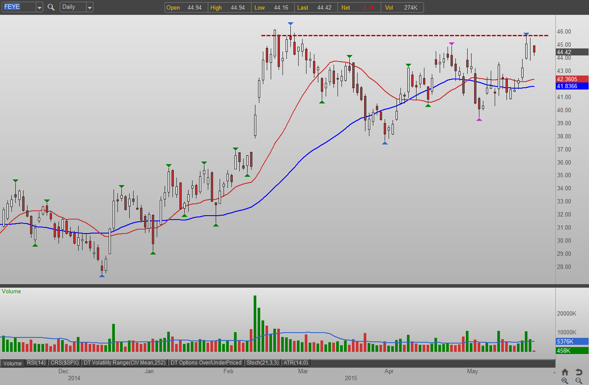Click the red dashed resistance line
Screen dimensions: 589x385
[x=393, y=35]
